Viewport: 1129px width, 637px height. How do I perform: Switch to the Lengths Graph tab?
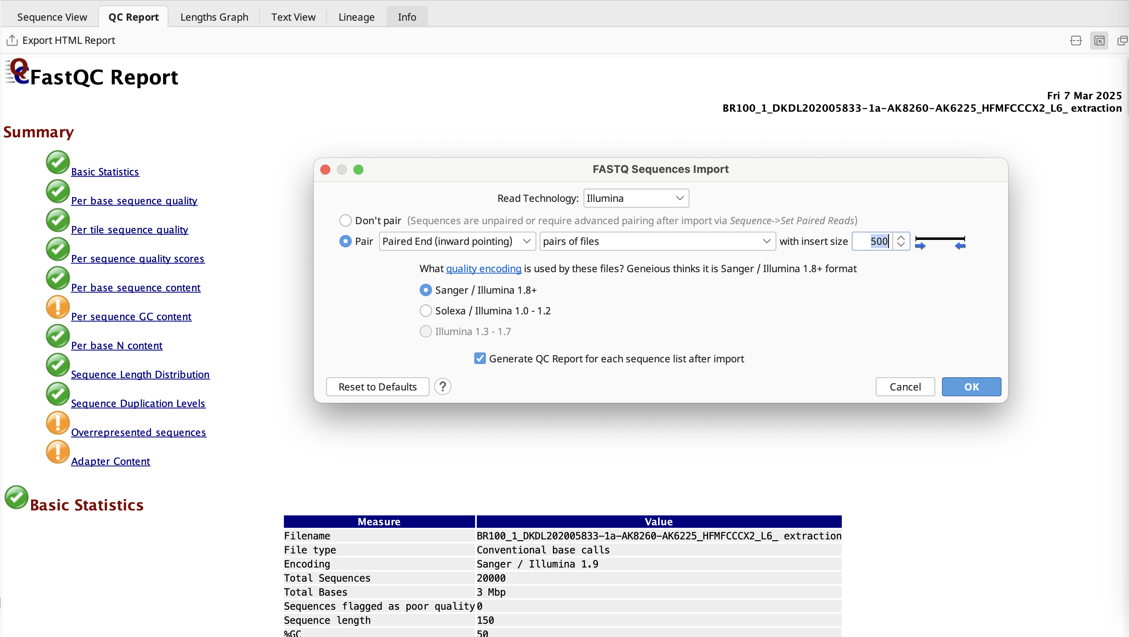tap(214, 17)
